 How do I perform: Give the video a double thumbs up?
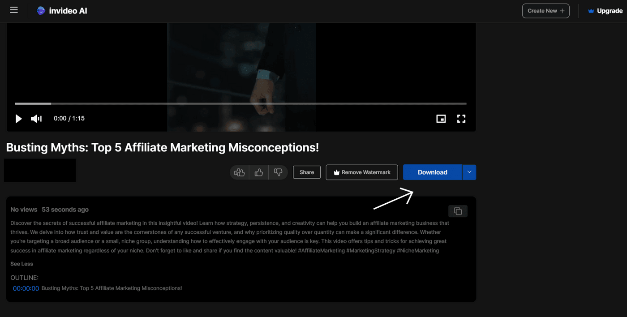239,172
